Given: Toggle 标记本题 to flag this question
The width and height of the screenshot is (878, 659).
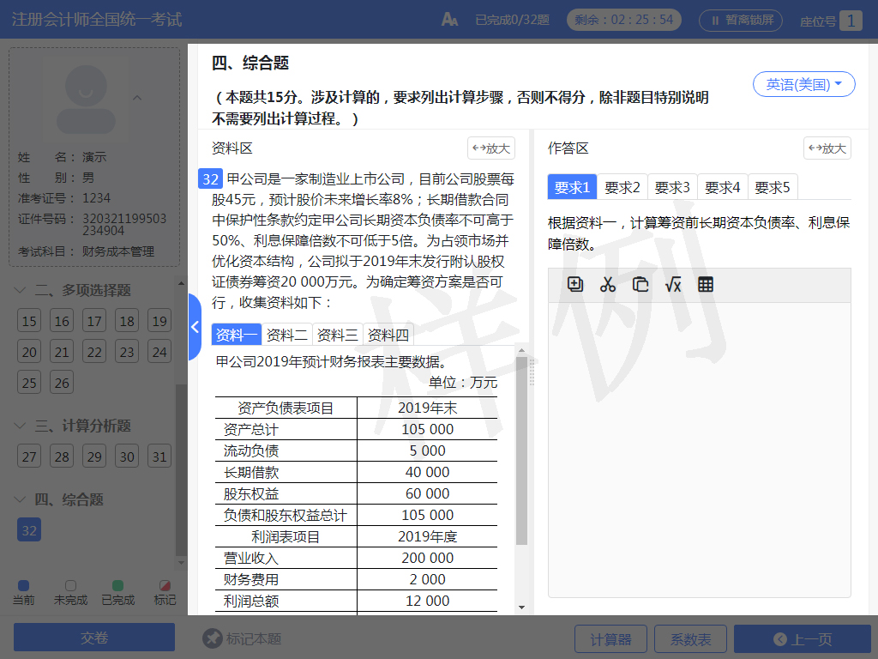Looking at the screenshot, I should pyautogui.click(x=242, y=638).
